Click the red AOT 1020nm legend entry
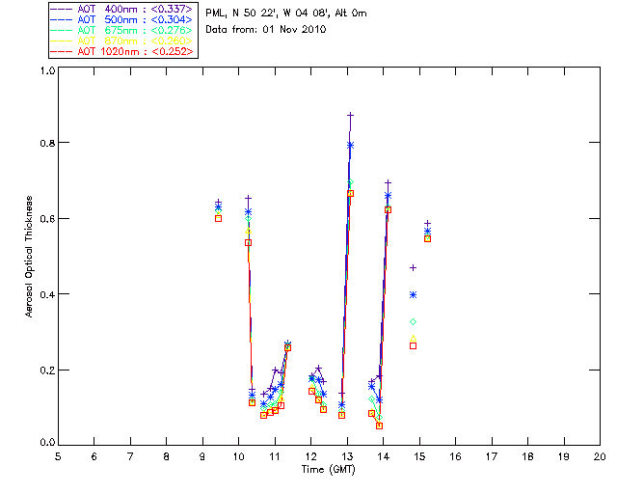617x494 pixels. (121, 51)
